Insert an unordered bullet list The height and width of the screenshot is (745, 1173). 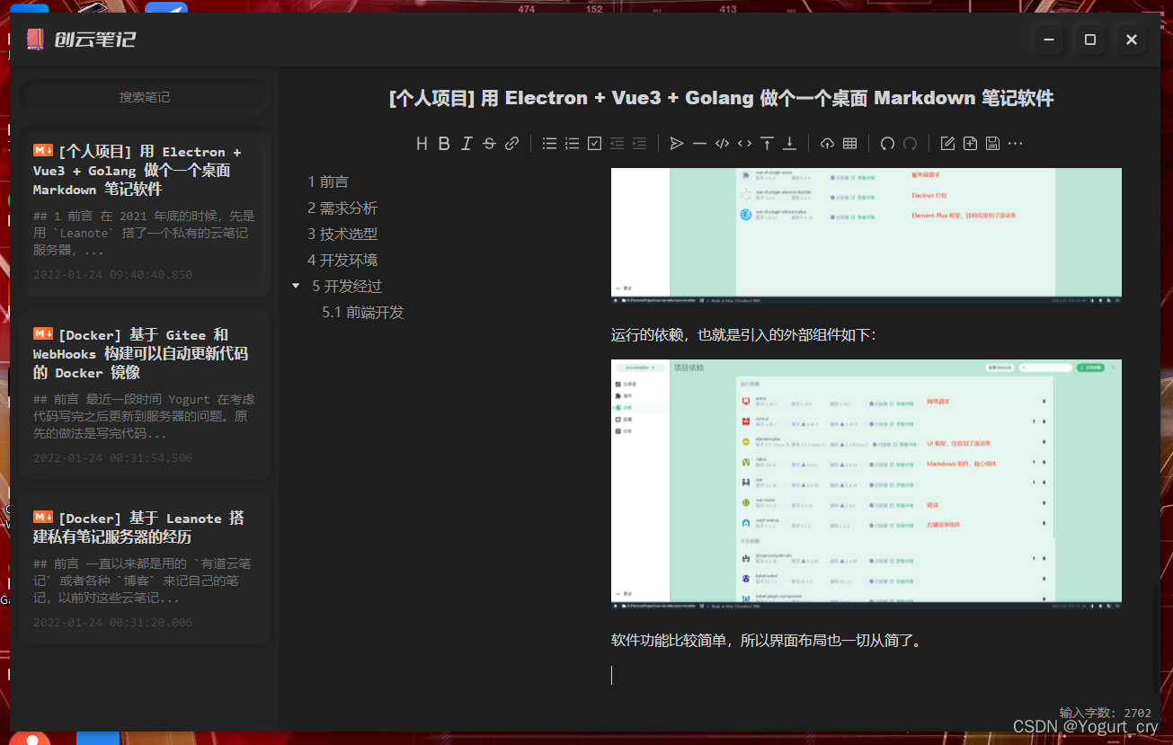(549, 143)
